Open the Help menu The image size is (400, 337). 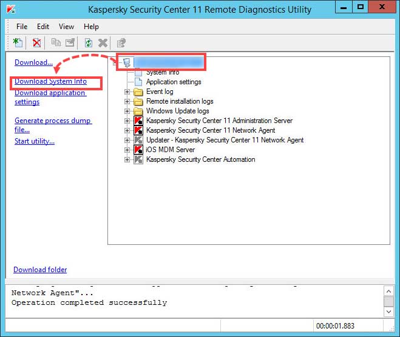pyautogui.click(x=91, y=27)
